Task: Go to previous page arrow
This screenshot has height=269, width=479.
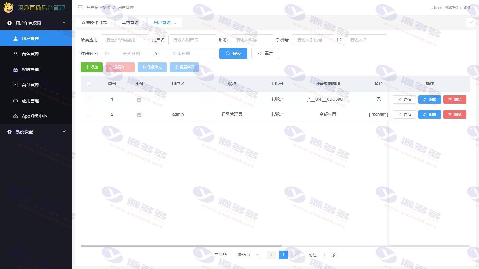Action: [x=271, y=255]
